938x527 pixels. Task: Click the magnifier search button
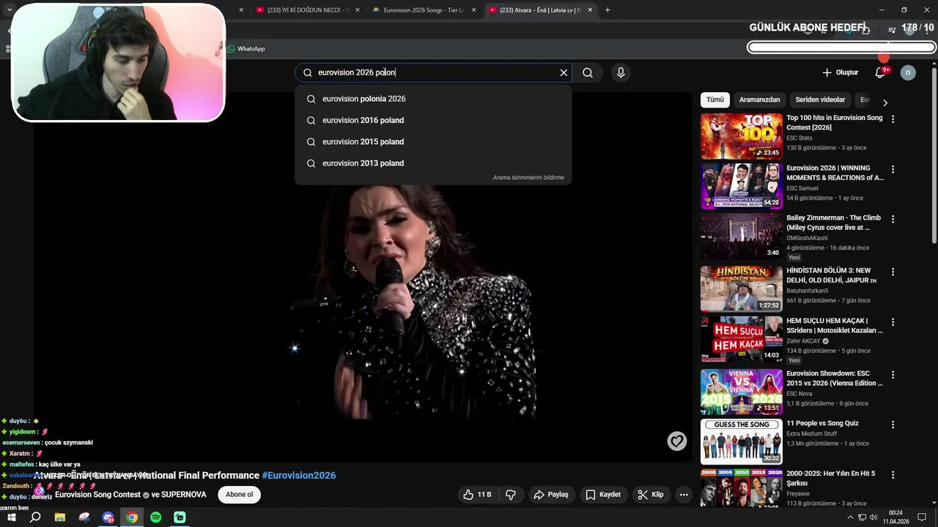click(588, 72)
